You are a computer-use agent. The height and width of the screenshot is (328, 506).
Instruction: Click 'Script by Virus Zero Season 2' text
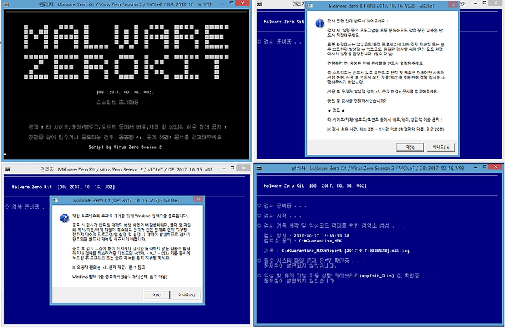click(125, 147)
